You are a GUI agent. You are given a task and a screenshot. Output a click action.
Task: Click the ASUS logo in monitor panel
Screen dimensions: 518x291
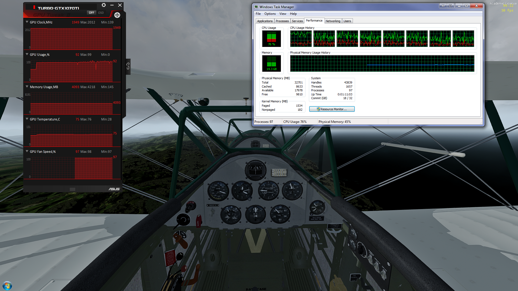114,189
